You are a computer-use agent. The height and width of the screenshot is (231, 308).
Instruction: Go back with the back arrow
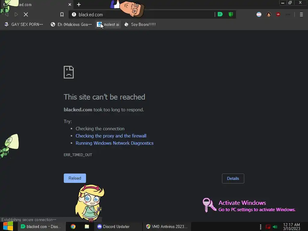pyautogui.click(x=7, y=14)
